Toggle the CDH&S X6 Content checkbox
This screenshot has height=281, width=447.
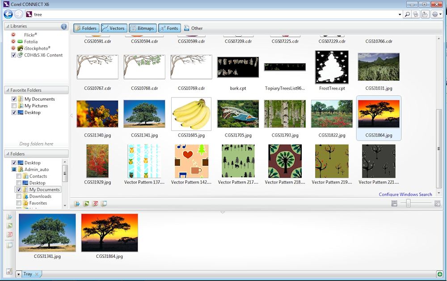(x=14, y=55)
